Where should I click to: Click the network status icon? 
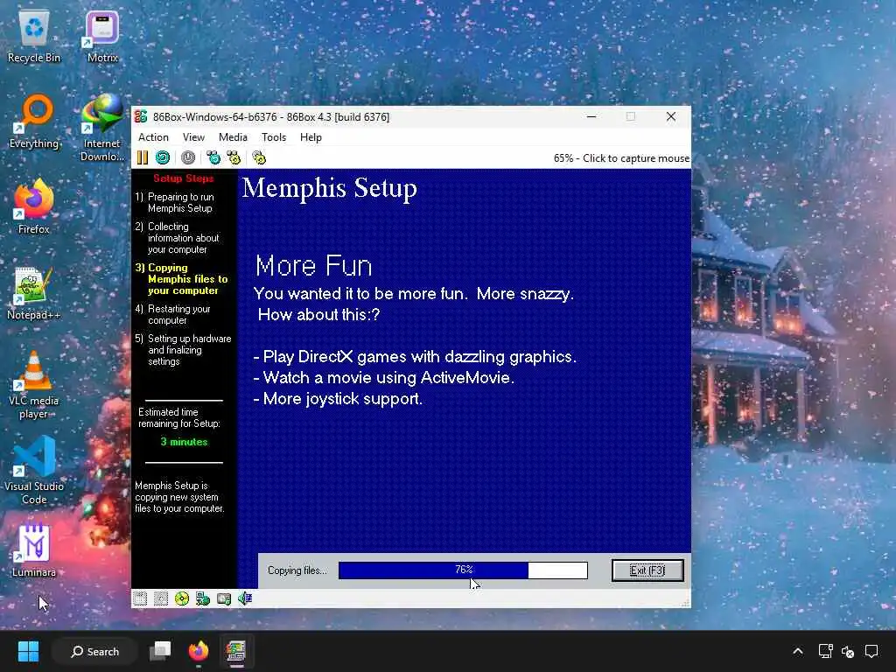[x=203, y=598]
